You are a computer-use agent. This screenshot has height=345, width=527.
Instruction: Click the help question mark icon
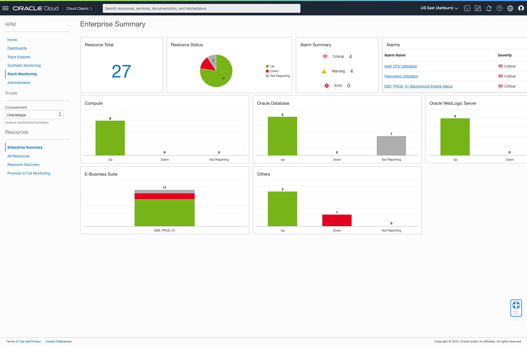click(x=500, y=8)
